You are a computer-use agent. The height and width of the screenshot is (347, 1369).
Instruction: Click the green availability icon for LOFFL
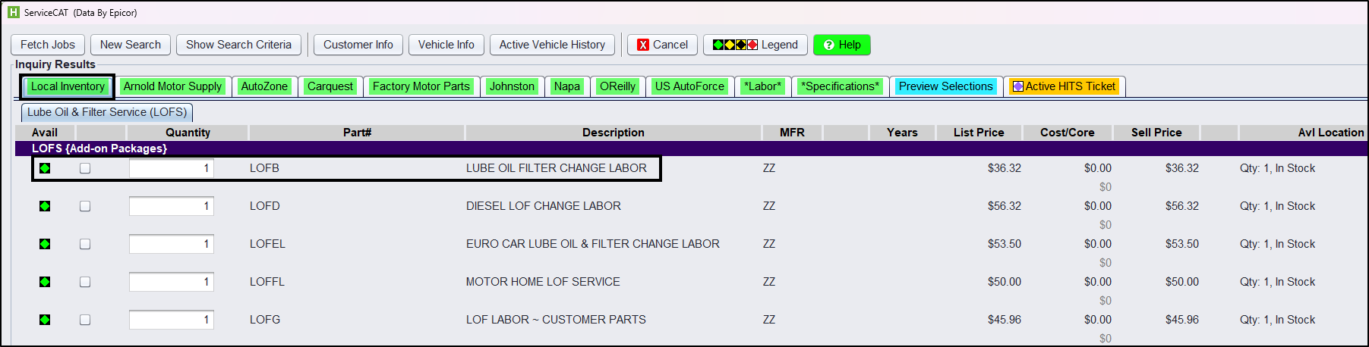(x=45, y=282)
